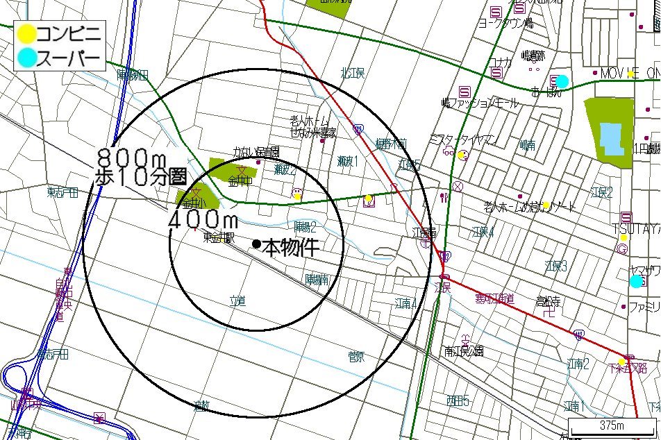This screenshot has height=440, width=661.
Task: Click yellow dot in square icon near 江俣5
Action: (x=368, y=198)
